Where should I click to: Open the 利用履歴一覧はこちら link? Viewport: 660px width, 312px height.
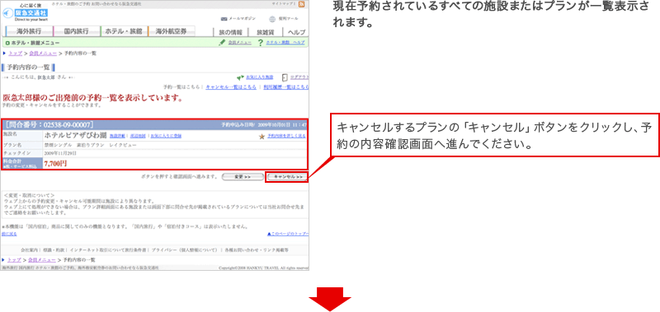[286, 87]
